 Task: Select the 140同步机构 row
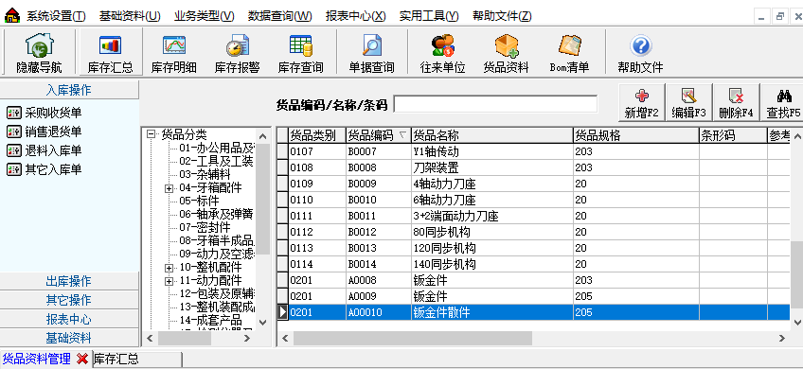coord(533,264)
